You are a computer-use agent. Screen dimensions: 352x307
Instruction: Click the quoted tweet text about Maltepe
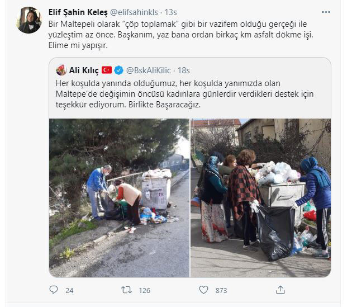coord(184,94)
